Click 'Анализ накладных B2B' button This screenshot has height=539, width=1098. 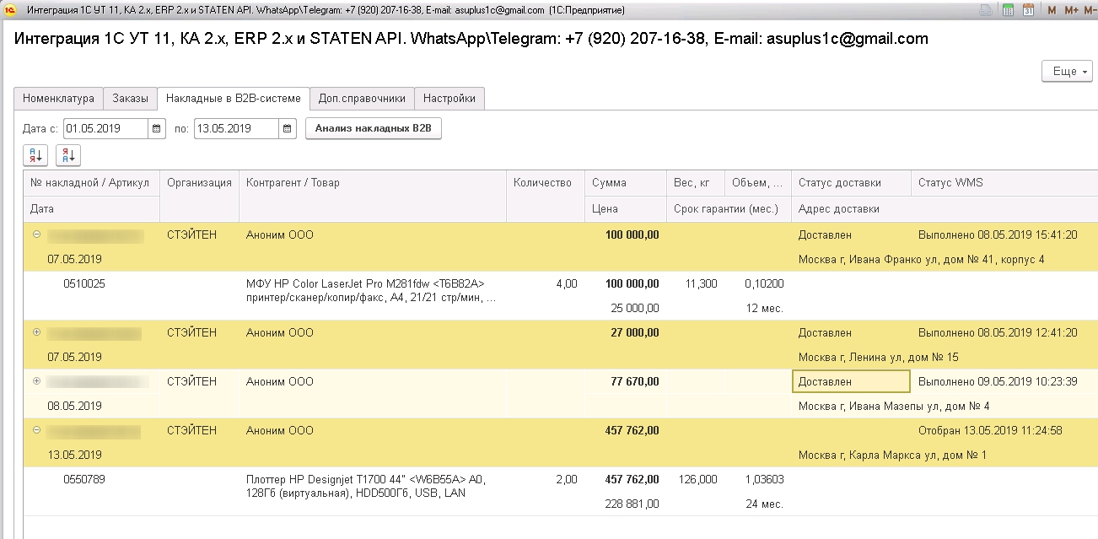click(374, 129)
